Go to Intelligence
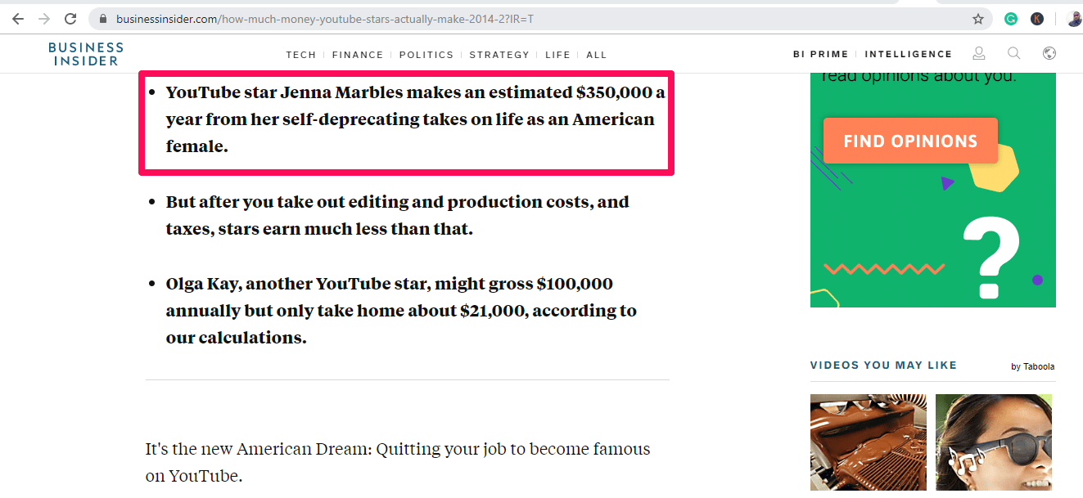Screen dimensions: 1083x498 [x=909, y=54]
